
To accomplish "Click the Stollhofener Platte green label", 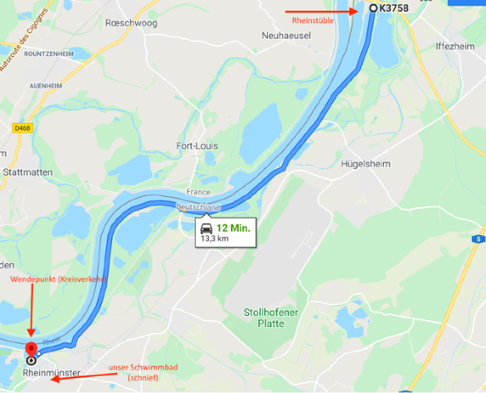I will pyautogui.click(x=271, y=318).
